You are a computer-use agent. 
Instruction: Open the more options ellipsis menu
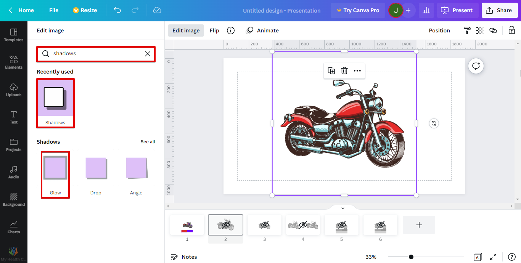coord(357,71)
